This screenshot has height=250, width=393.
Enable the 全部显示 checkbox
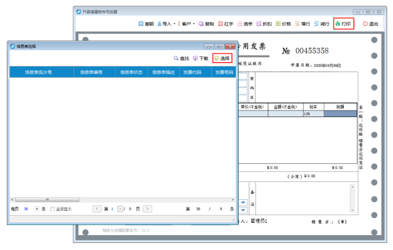[x=52, y=209]
